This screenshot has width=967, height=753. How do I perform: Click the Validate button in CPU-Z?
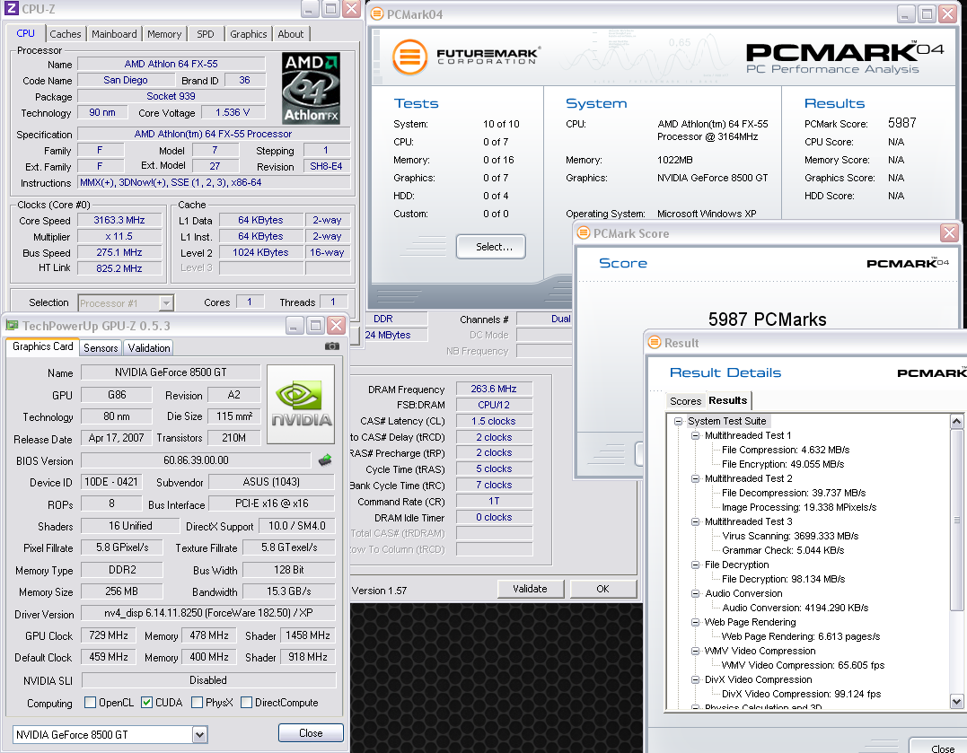[x=530, y=589]
